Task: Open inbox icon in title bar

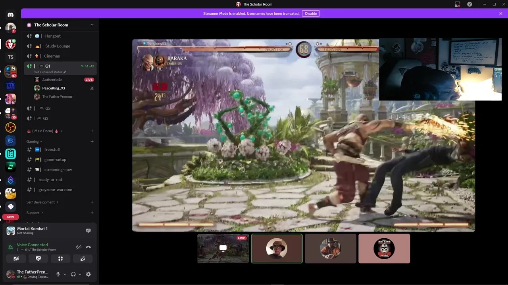Action: (458, 4)
